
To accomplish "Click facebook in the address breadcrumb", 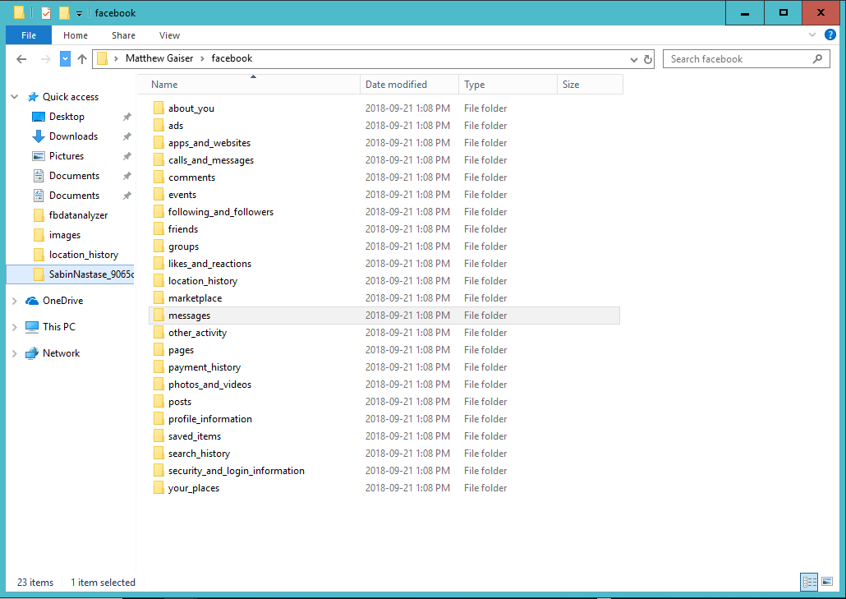I will tap(232, 58).
